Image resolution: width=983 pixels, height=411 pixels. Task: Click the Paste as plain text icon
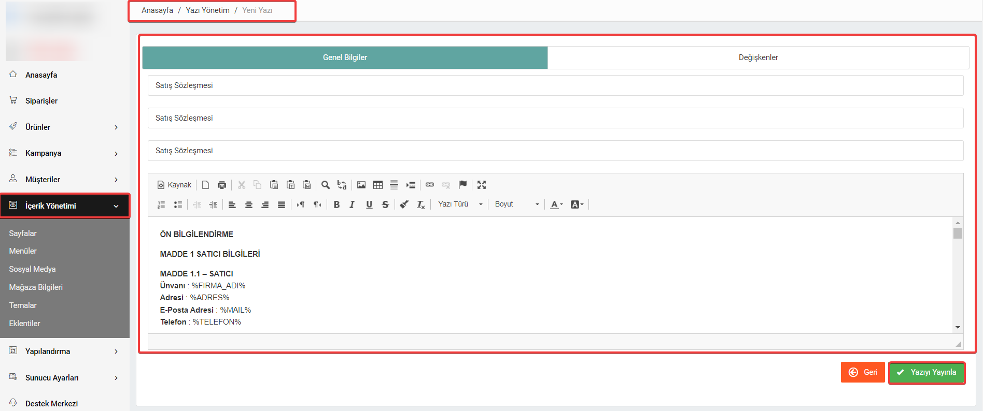pos(291,185)
